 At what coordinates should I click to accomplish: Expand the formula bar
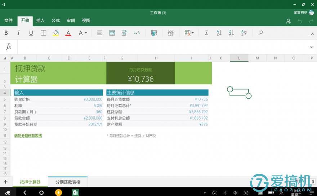pyautogui.click(x=311, y=47)
